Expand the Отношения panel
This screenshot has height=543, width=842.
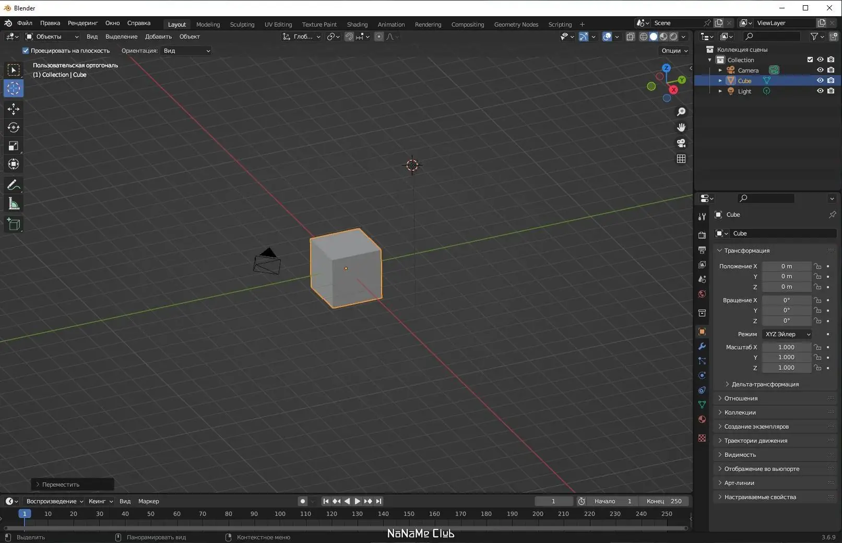(x=741, y=398)
